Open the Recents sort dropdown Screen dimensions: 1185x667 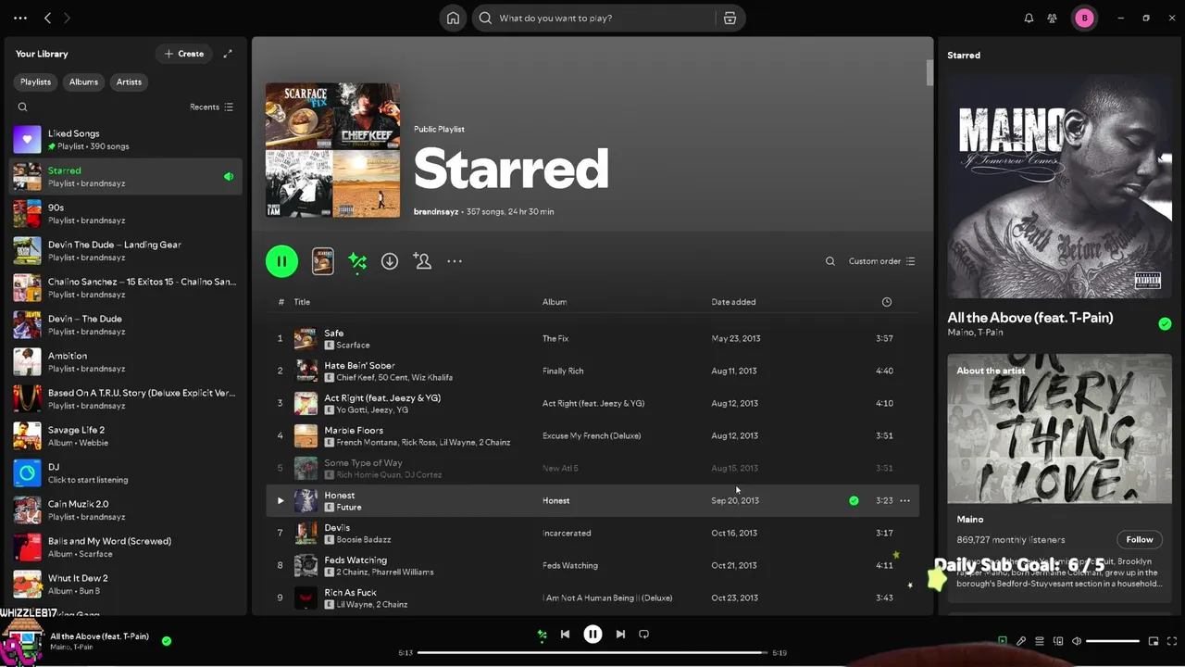[211, 107]
